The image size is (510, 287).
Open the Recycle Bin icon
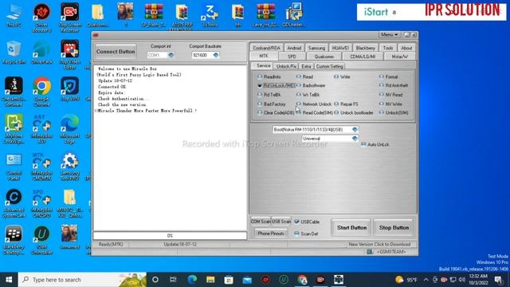click(x=14, y=52)
